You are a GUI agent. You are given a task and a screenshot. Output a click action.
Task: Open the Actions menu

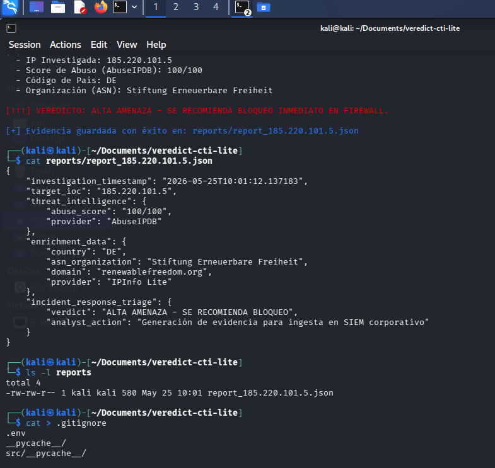click(66, 45)
